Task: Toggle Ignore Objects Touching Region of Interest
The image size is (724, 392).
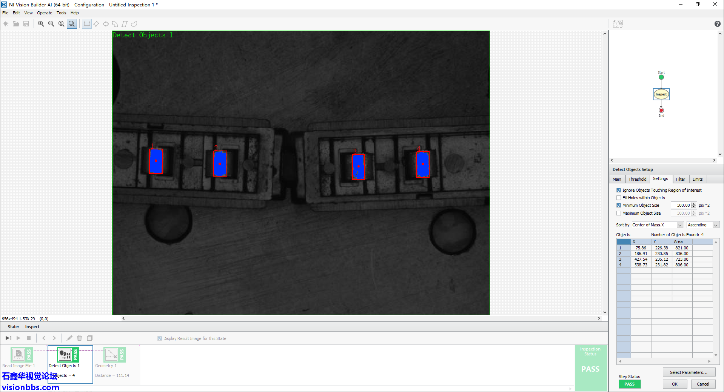Action: click(619, 190)
